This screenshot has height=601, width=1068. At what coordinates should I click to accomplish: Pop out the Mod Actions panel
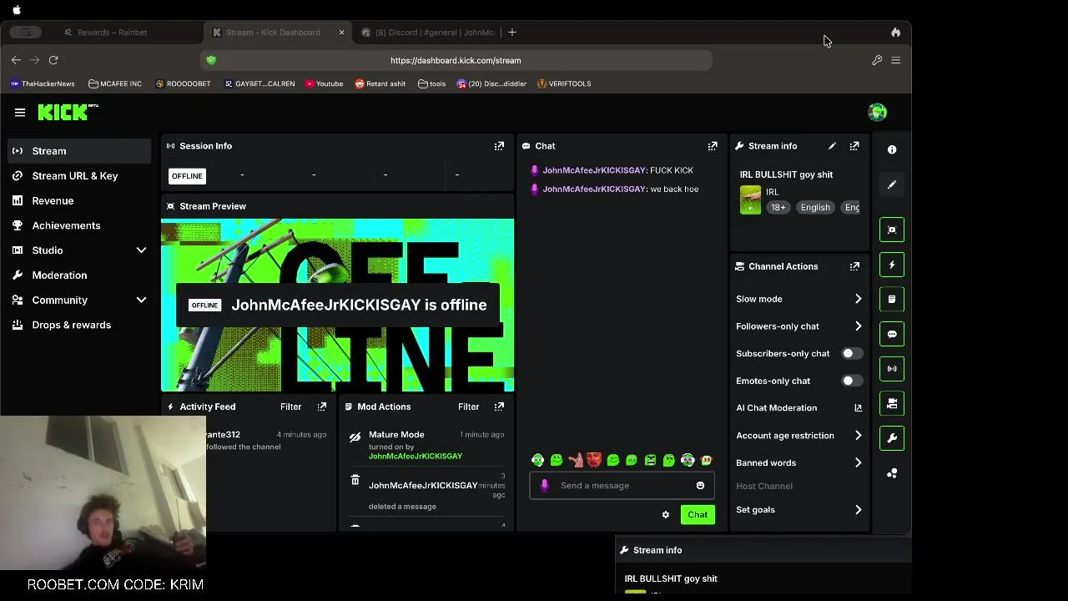coord(499,407)
